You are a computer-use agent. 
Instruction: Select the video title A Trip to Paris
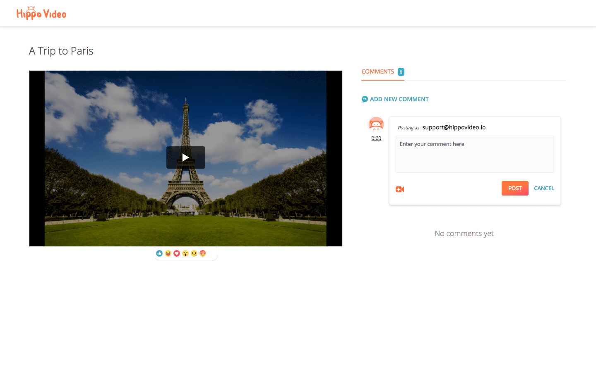click(61, 50)
